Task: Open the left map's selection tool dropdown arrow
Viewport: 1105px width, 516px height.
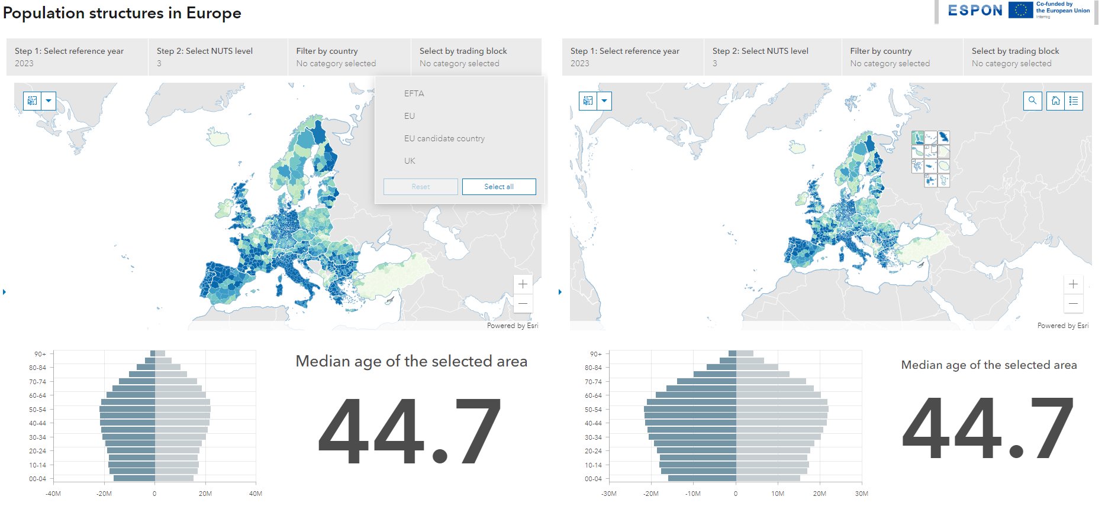Action: click(49, 101)
